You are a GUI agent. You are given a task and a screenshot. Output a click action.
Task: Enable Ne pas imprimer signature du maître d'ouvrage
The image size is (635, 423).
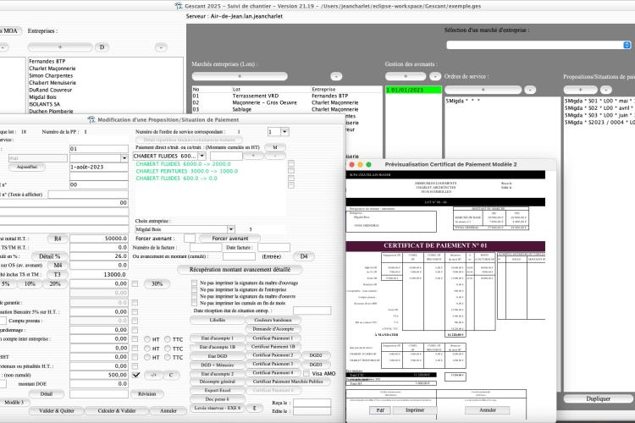[x=194, y=283]
